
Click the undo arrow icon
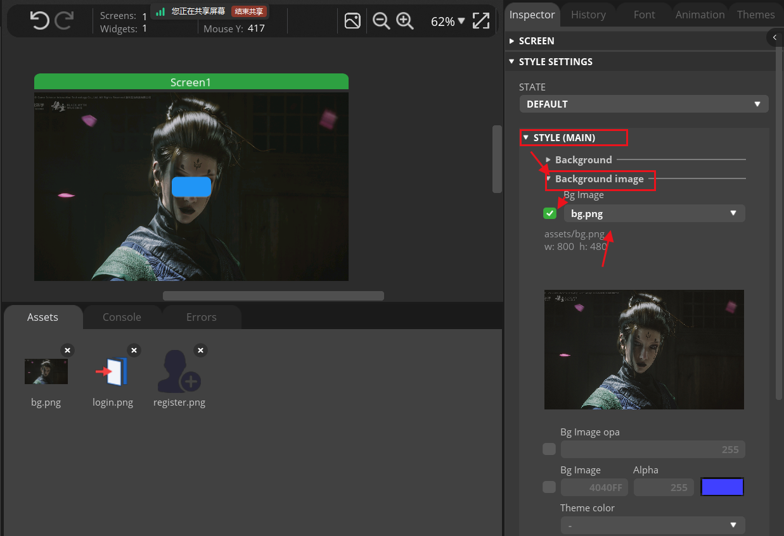39,21
